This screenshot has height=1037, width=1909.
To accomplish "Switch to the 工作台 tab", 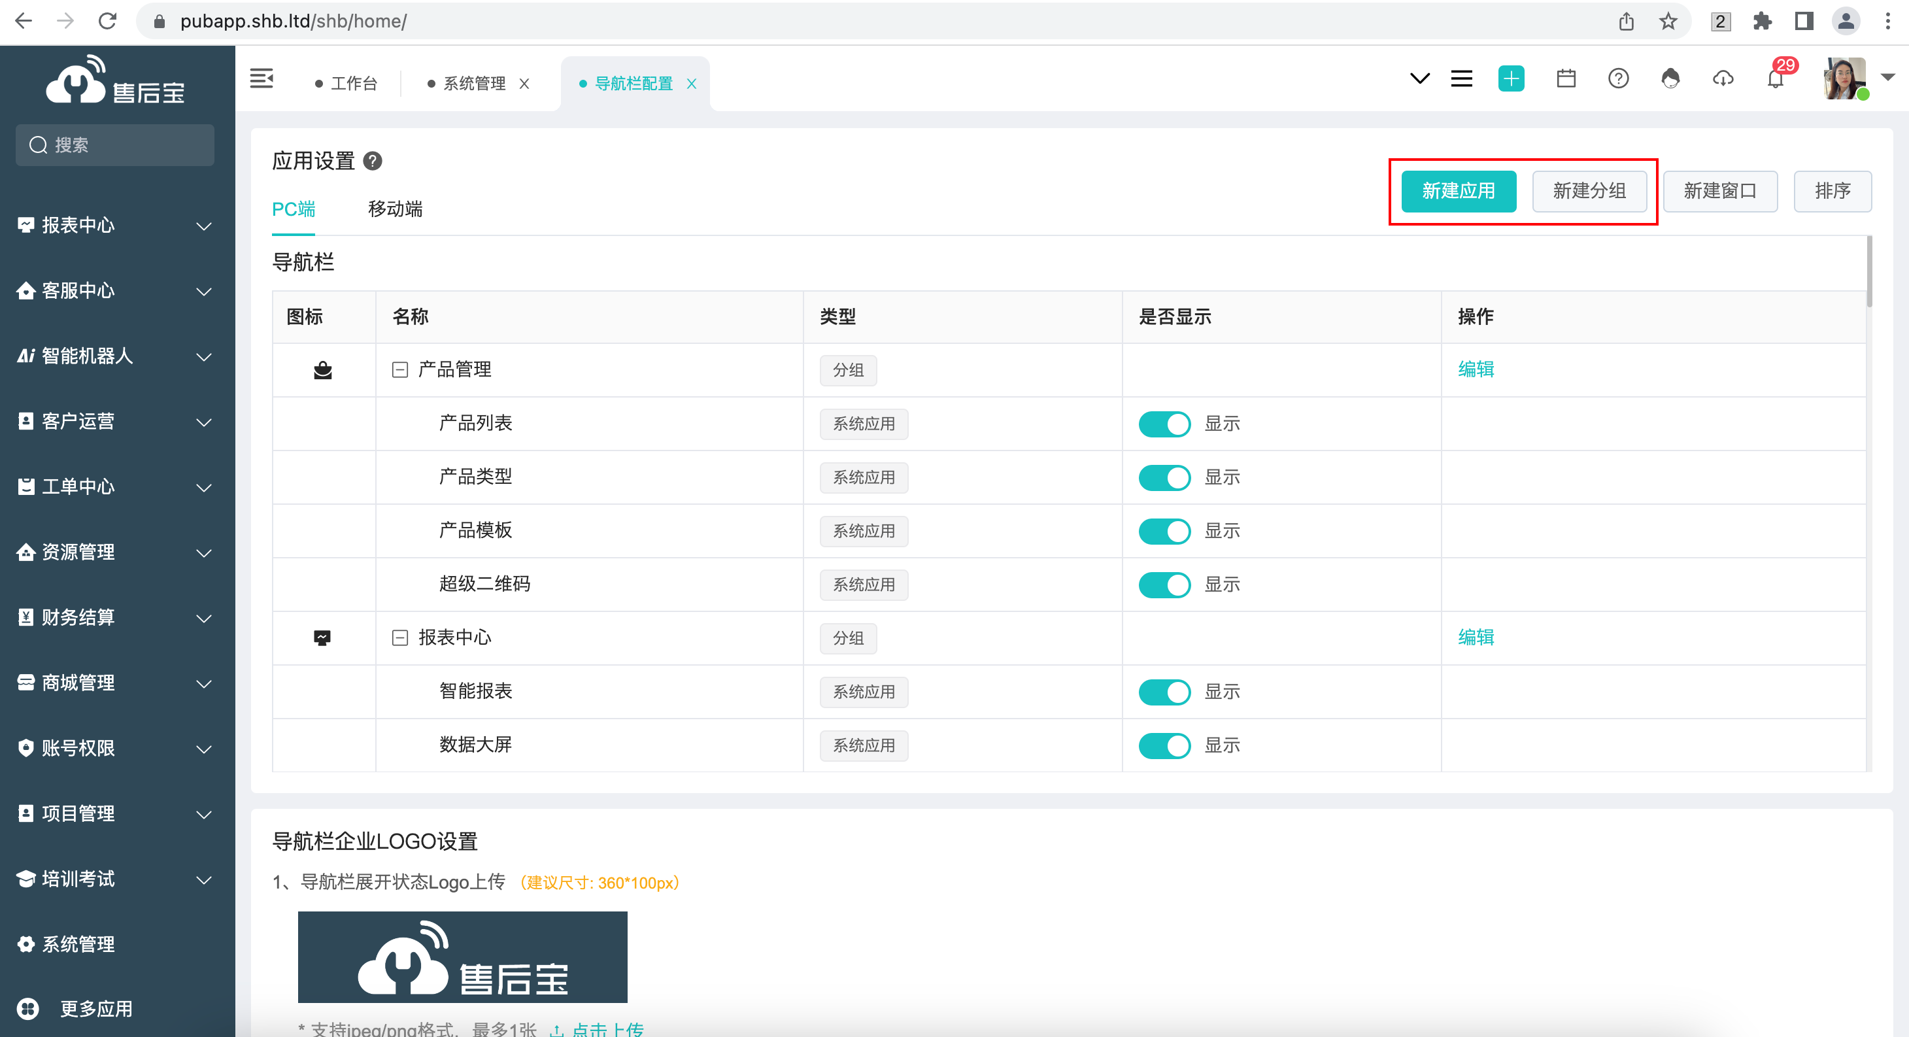I will pyautogui.click(x=346, y=84).
